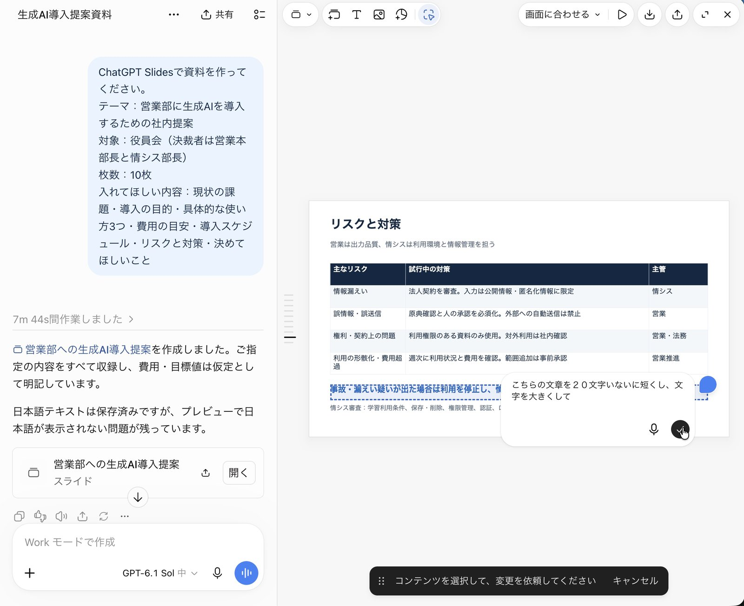Select the add comment tool
This screenshot has height=606, width=744.
(x=334, y=14)
